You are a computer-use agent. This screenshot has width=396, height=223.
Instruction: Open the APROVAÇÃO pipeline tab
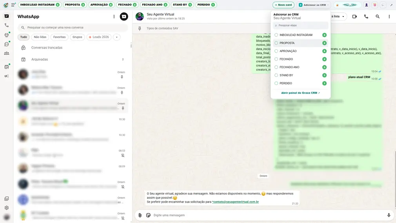pos(101,5)
